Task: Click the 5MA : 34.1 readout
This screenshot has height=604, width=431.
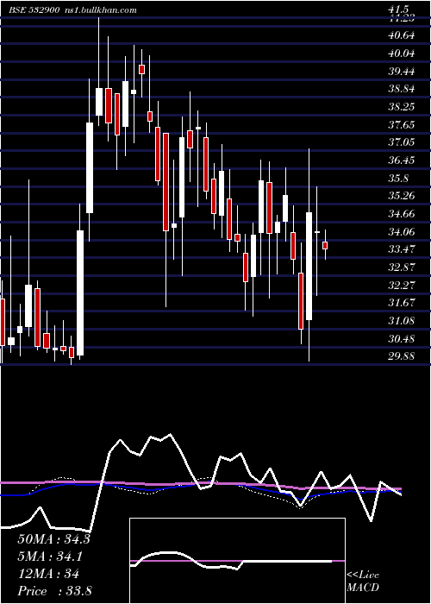Action: [x=50, y=557]
